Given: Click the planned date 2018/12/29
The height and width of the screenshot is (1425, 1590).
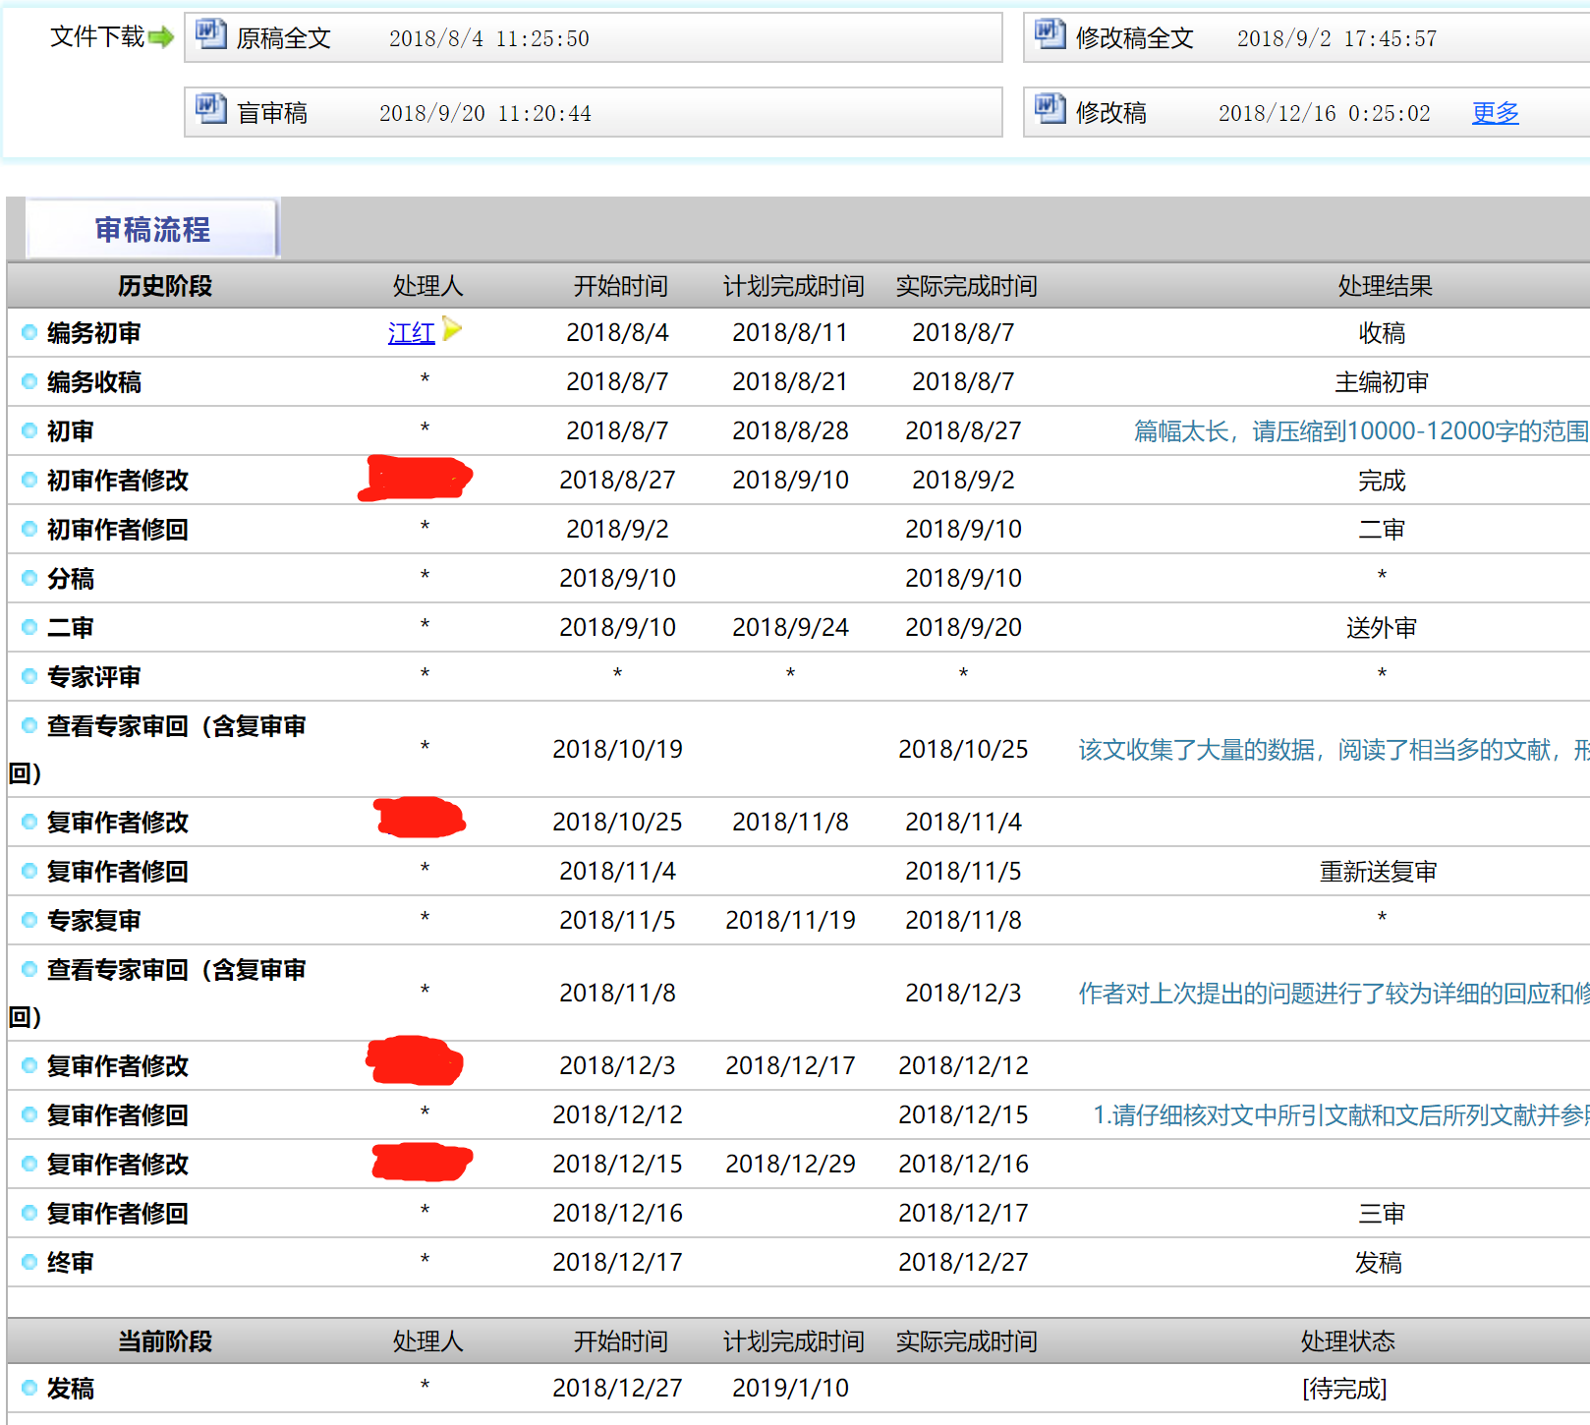Looking at the screenshot, I should tap(790, 1164).
